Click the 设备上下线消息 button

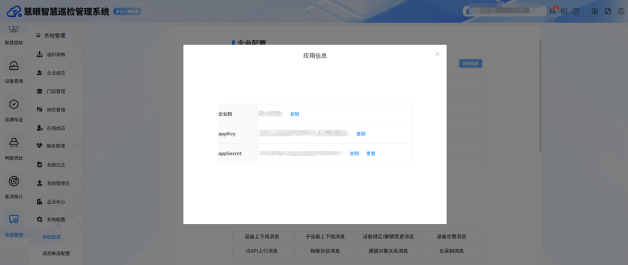tap(262, 236)
